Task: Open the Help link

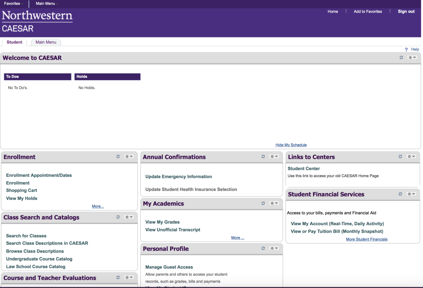Action: pyautogui.click(x=415, y=49)
